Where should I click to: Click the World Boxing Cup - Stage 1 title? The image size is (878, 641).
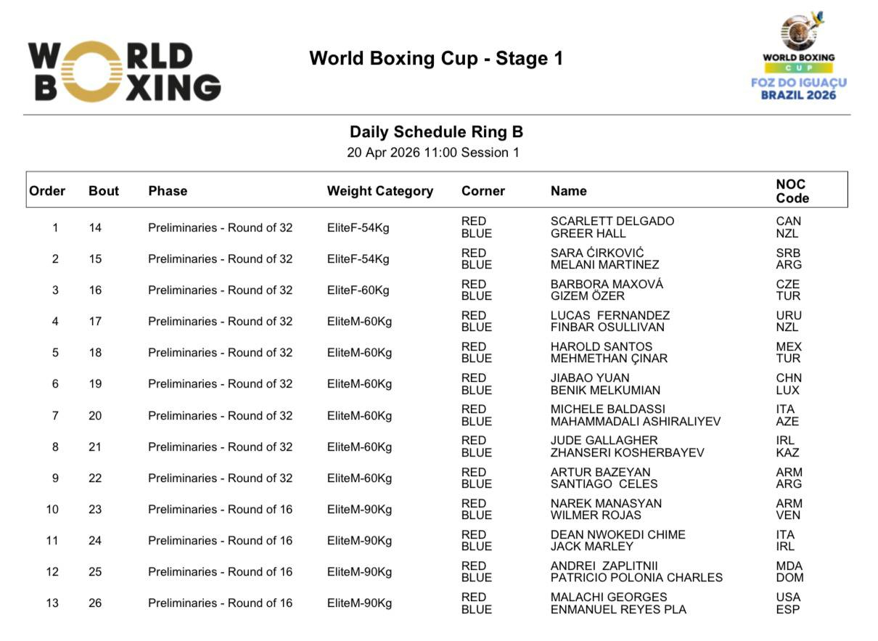click(x=436, y=58)
